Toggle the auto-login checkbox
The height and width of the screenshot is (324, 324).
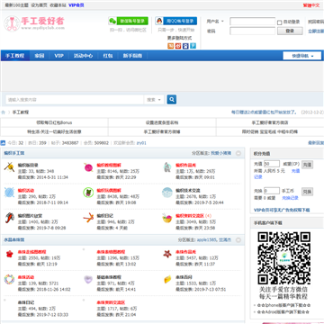click(279, 22)
